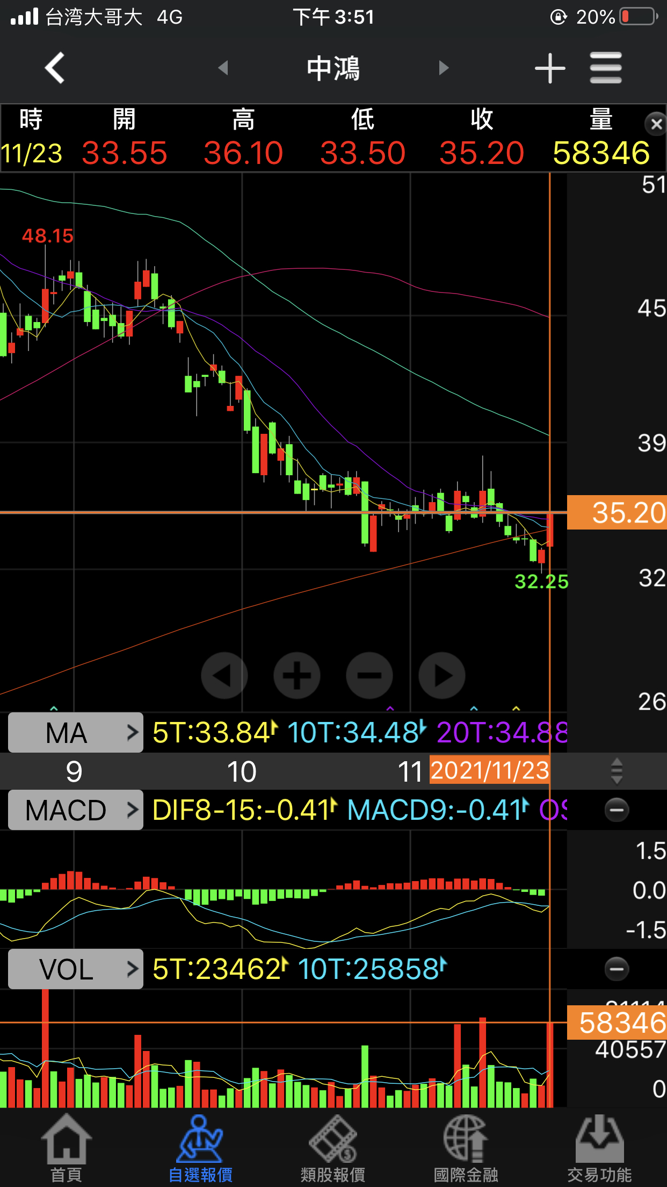
Task: Close the price info bar
Action: (x=656, y=125)
